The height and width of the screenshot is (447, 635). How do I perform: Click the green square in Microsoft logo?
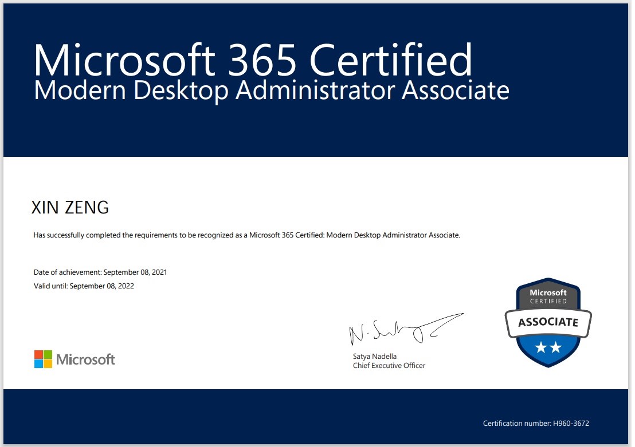48,354
